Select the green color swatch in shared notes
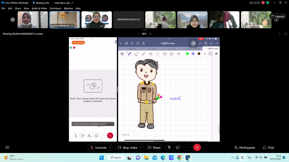 pos(187,54)
